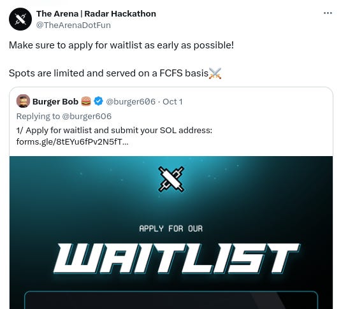Click the Spots are limited sentence

[x=109, y=73]
